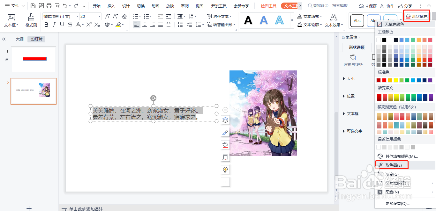Expand the Text Box (文本框) properties section
This screenshot has height=211, width=436.
pyautogui.click(x=350, y=113)
